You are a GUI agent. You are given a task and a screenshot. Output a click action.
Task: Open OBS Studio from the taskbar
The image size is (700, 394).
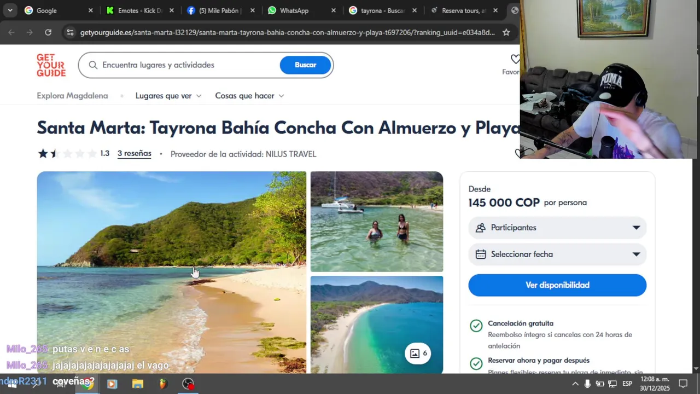point(188,384)
